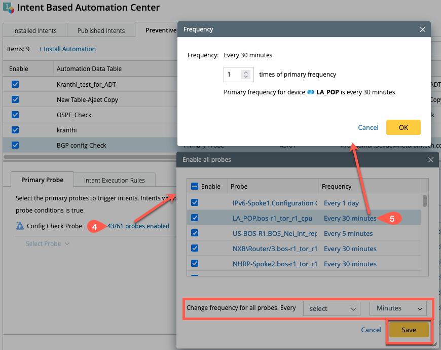Click the 43/61 probes enabled link

click(138, 226)
